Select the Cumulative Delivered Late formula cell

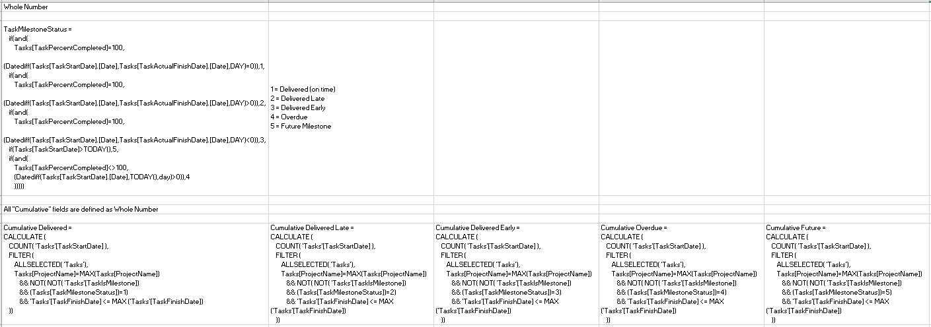(351, 274)
